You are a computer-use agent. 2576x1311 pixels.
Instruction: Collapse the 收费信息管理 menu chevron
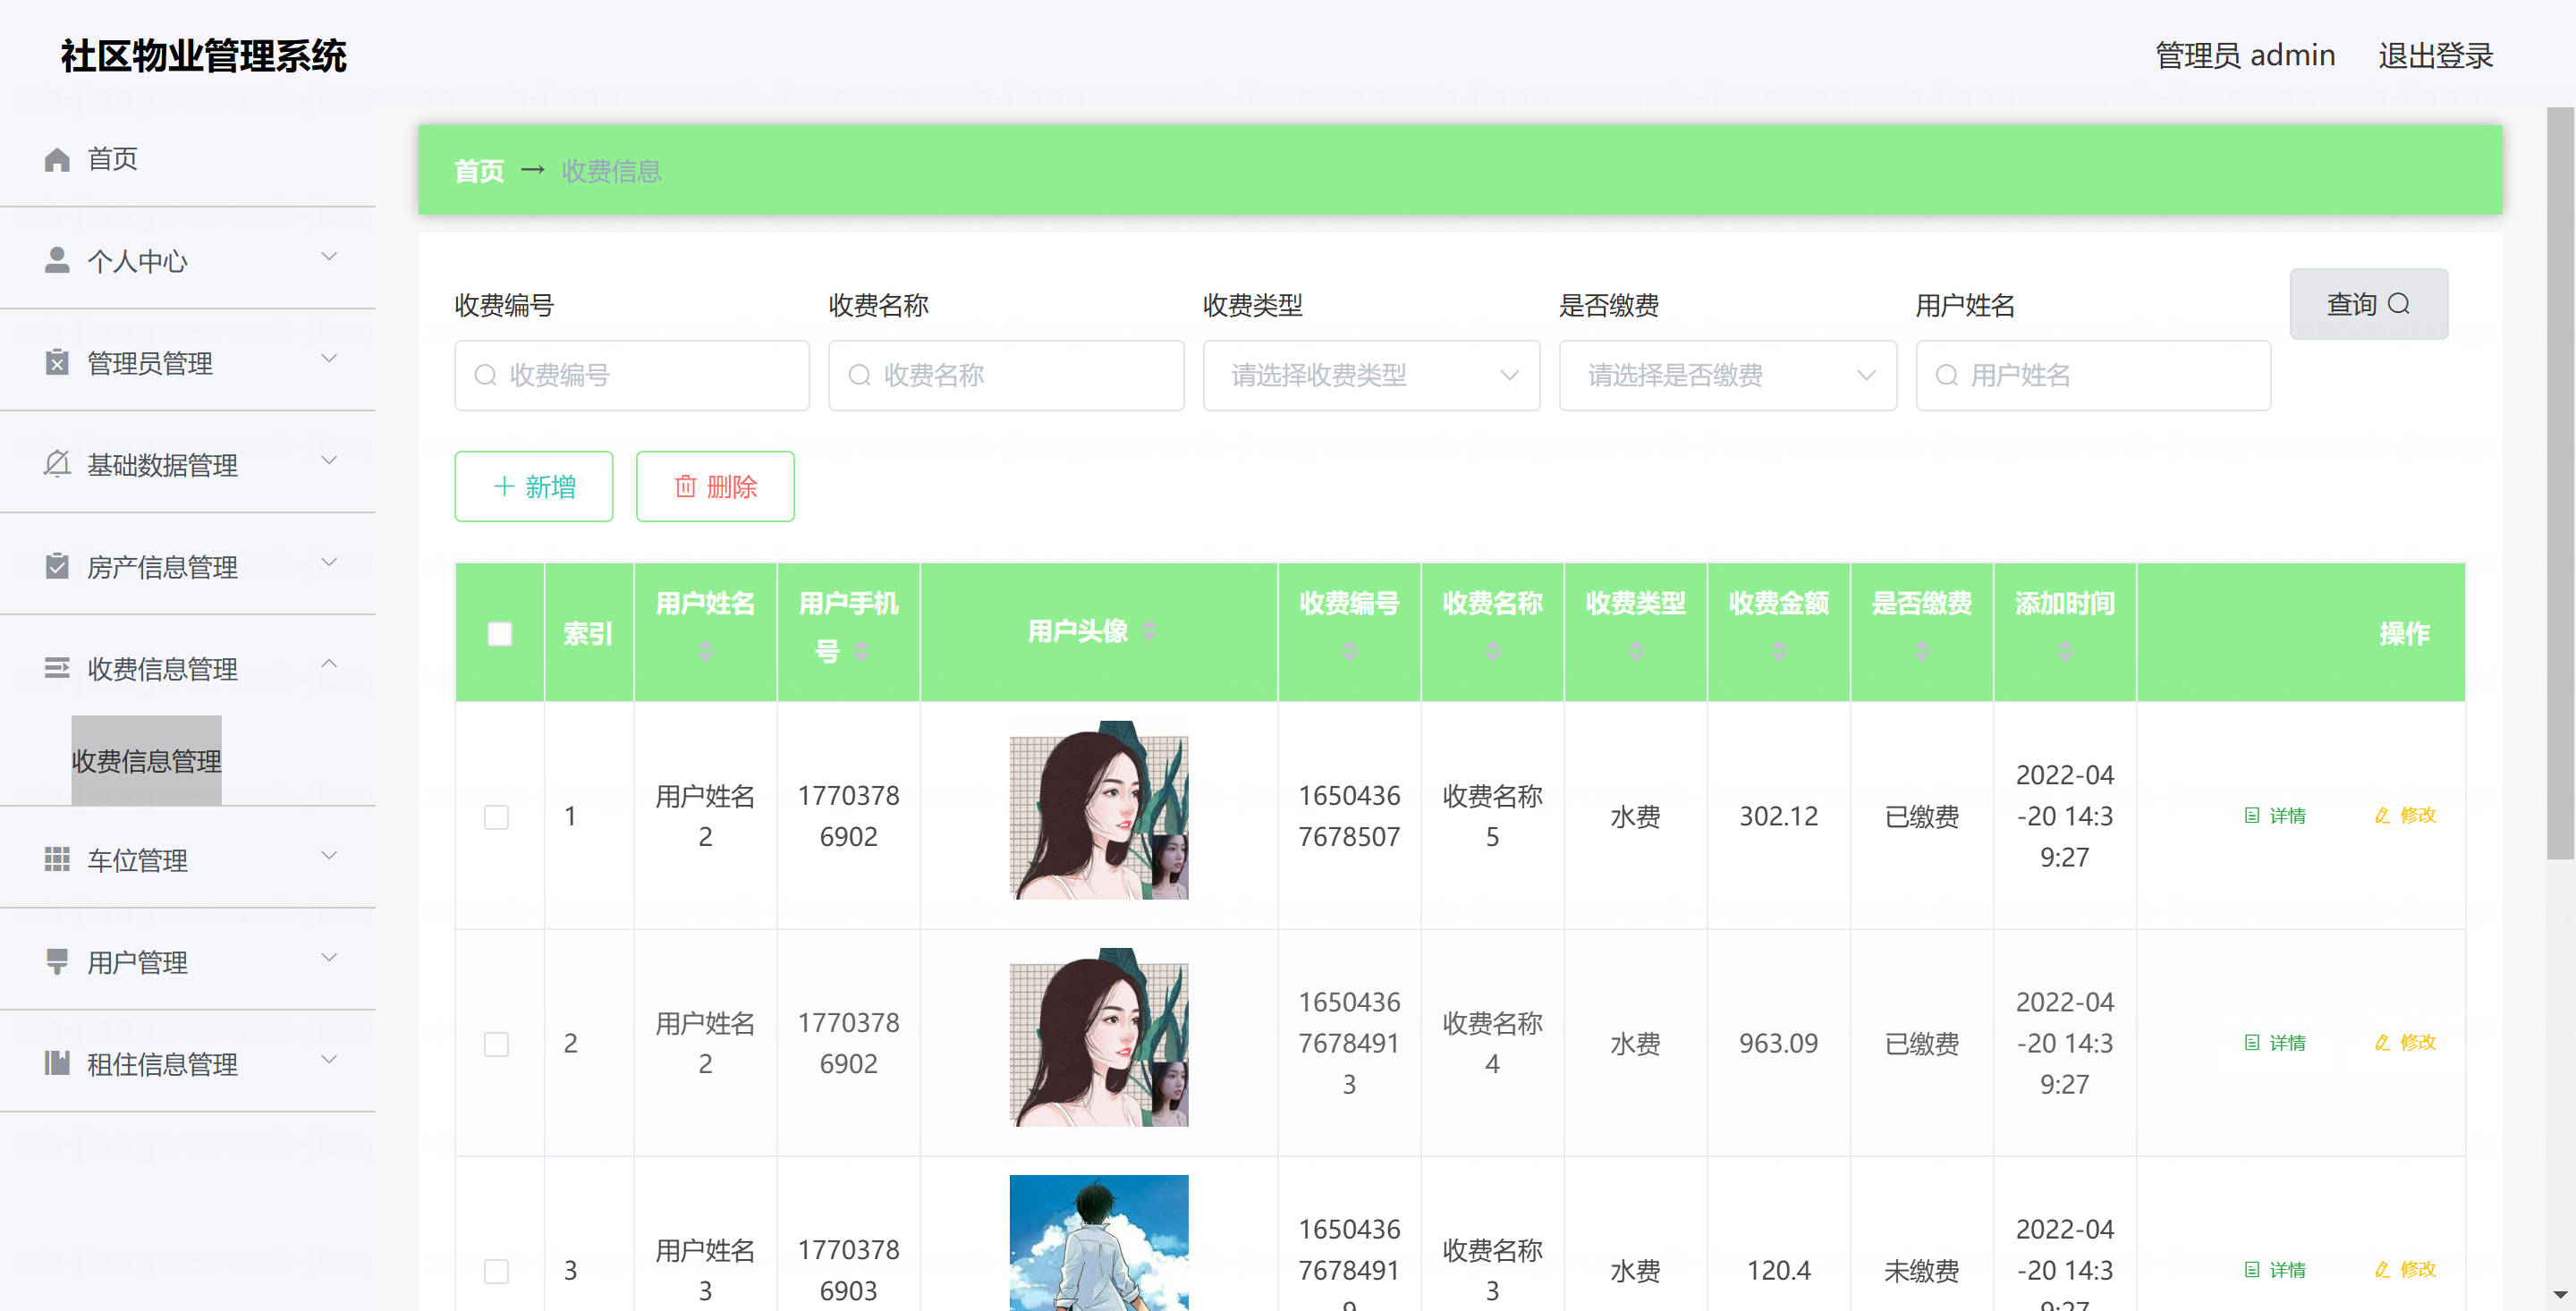pyautogui.click(x=329, y=664)
